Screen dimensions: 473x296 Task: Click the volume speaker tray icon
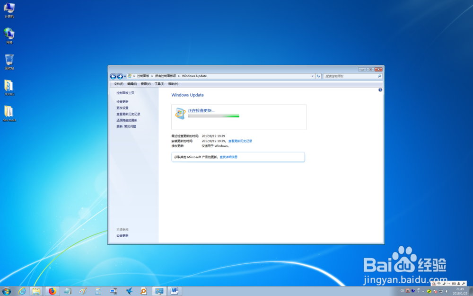[x=447, y=291]
